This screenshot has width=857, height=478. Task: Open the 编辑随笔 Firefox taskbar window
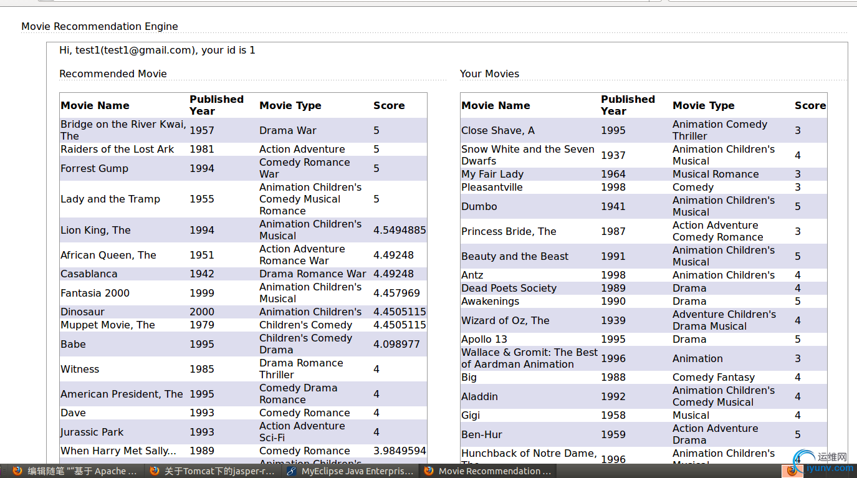tap(75, 471)
